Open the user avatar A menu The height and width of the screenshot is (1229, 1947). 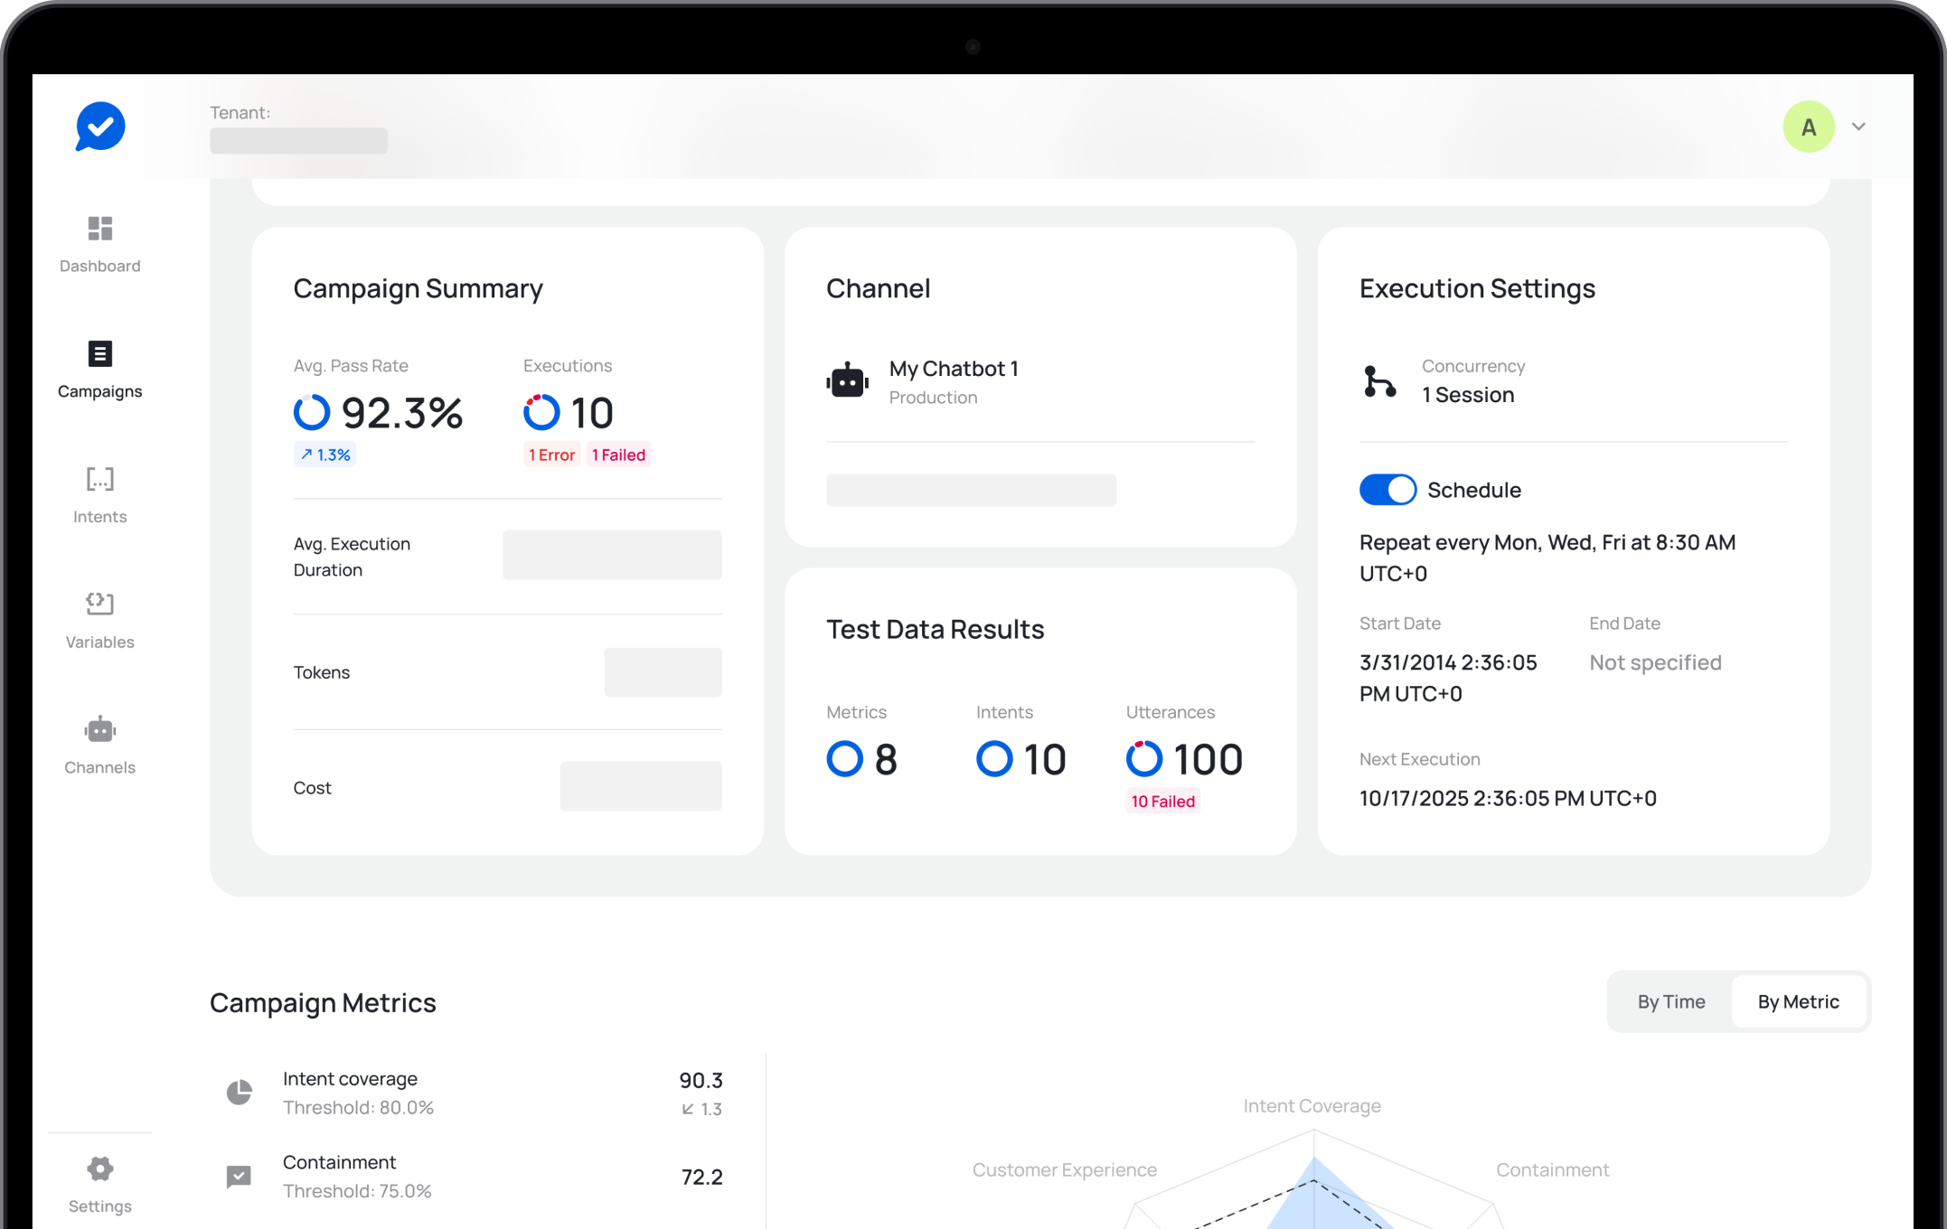1808,127
